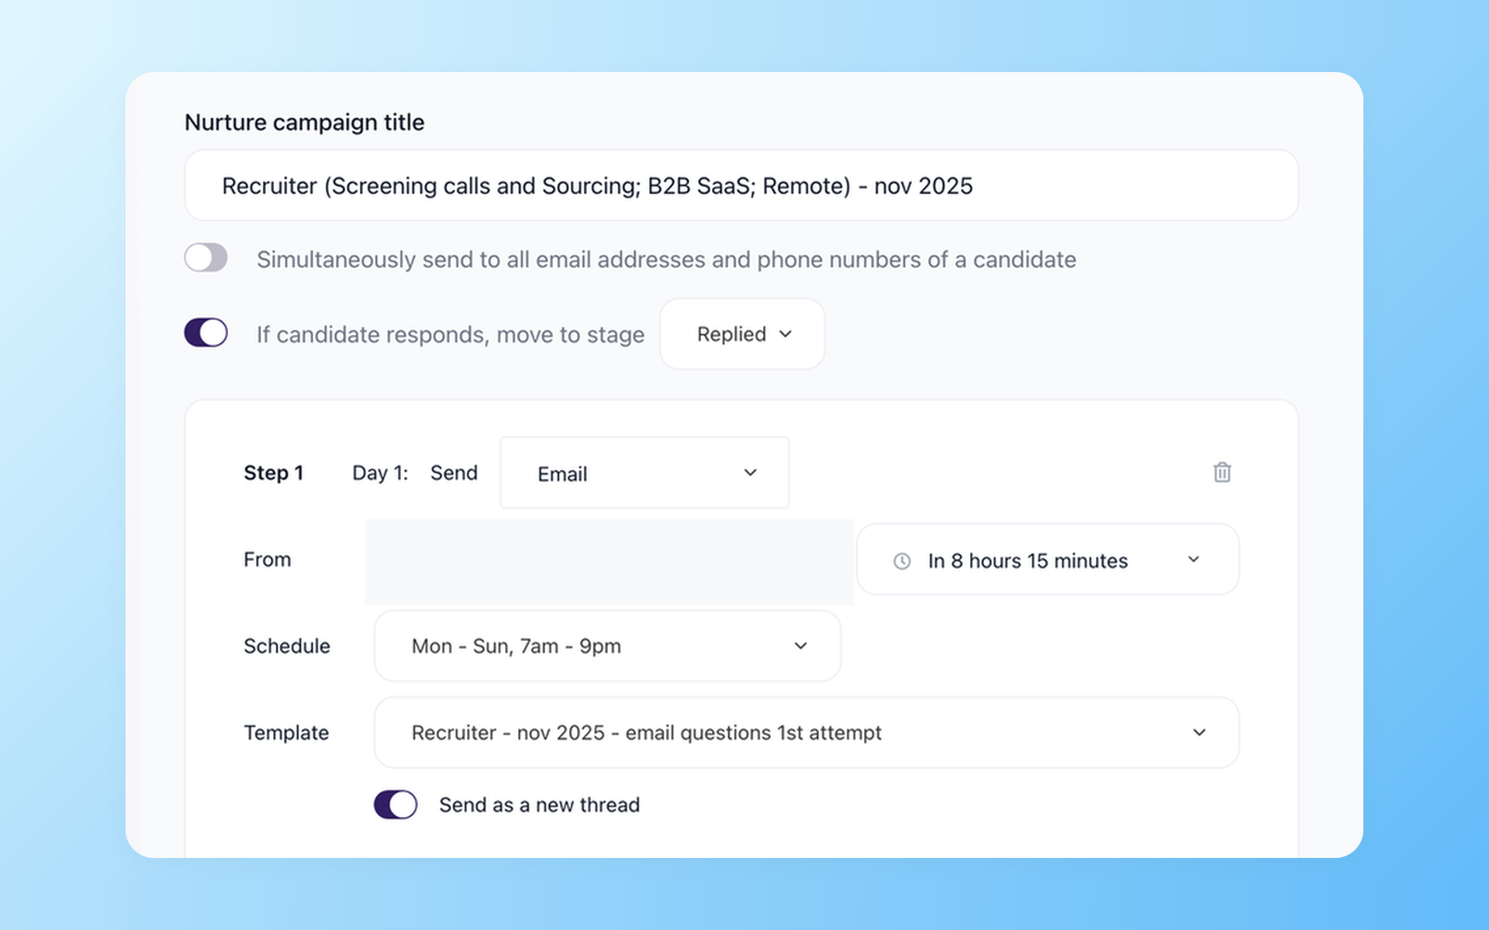Open the Replied stage dropdown
Viewport: 1489px width, 930px height.
point(742,334)
